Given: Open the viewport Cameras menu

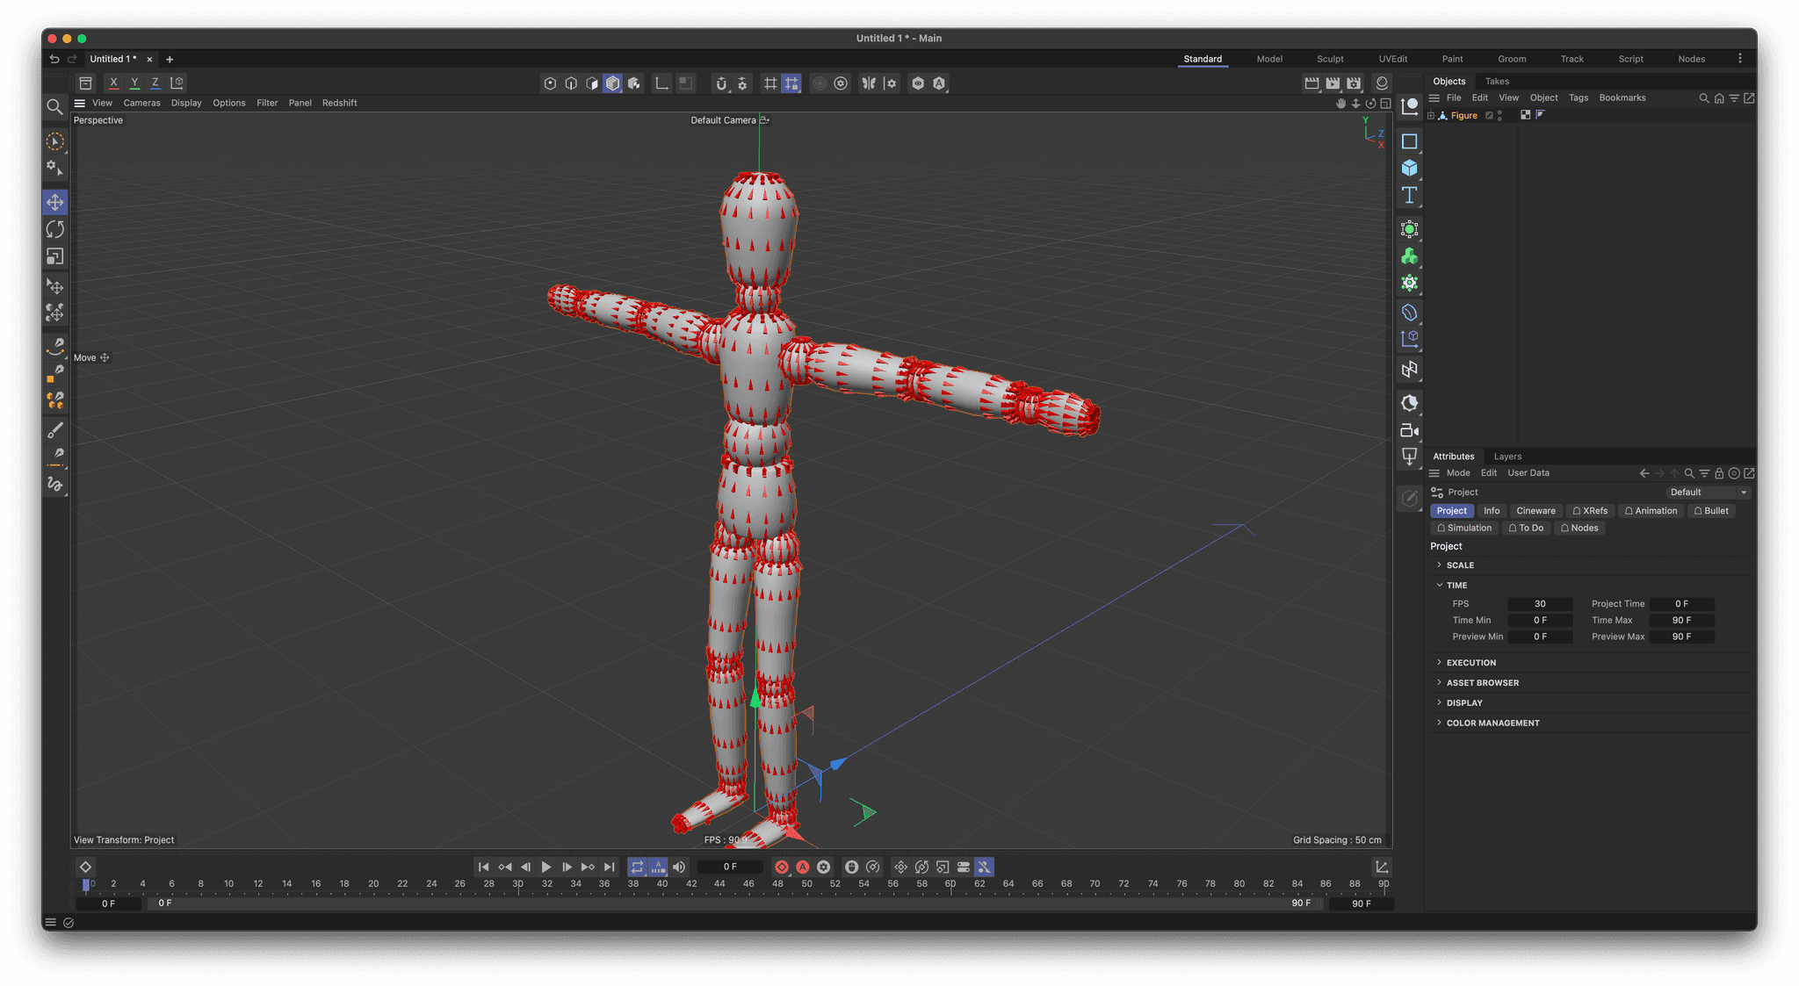Looking at the screenshot, I should coord(141,103).
